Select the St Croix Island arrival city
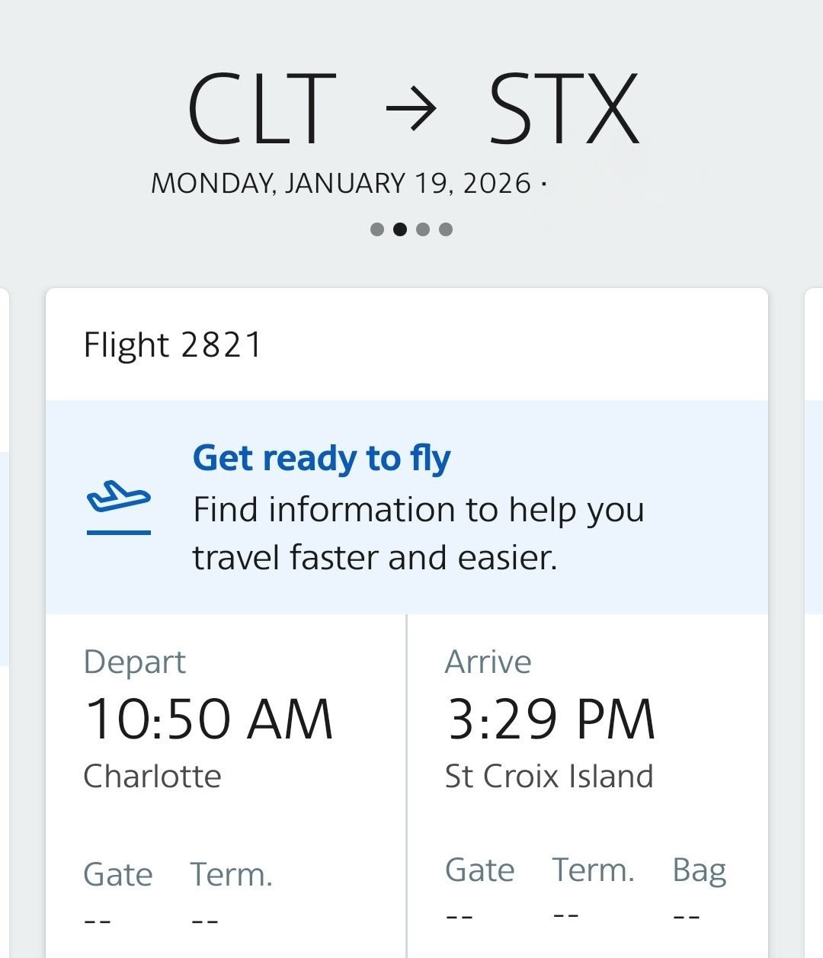The width and height of the screenshot is (823, 958). (549, 776)
